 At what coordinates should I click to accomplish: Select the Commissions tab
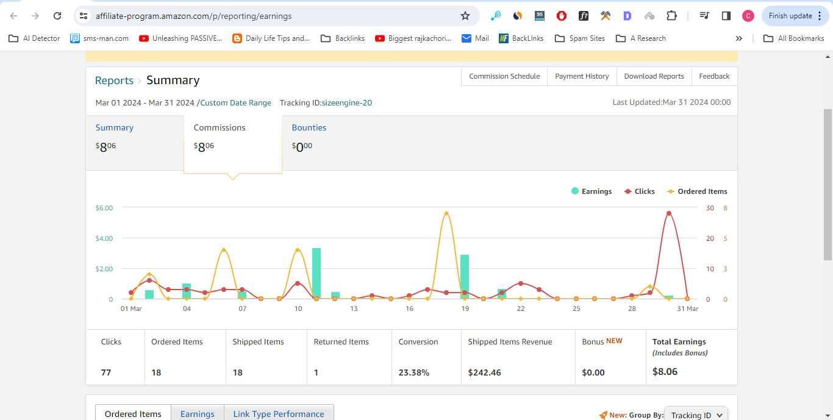point(233,144)
